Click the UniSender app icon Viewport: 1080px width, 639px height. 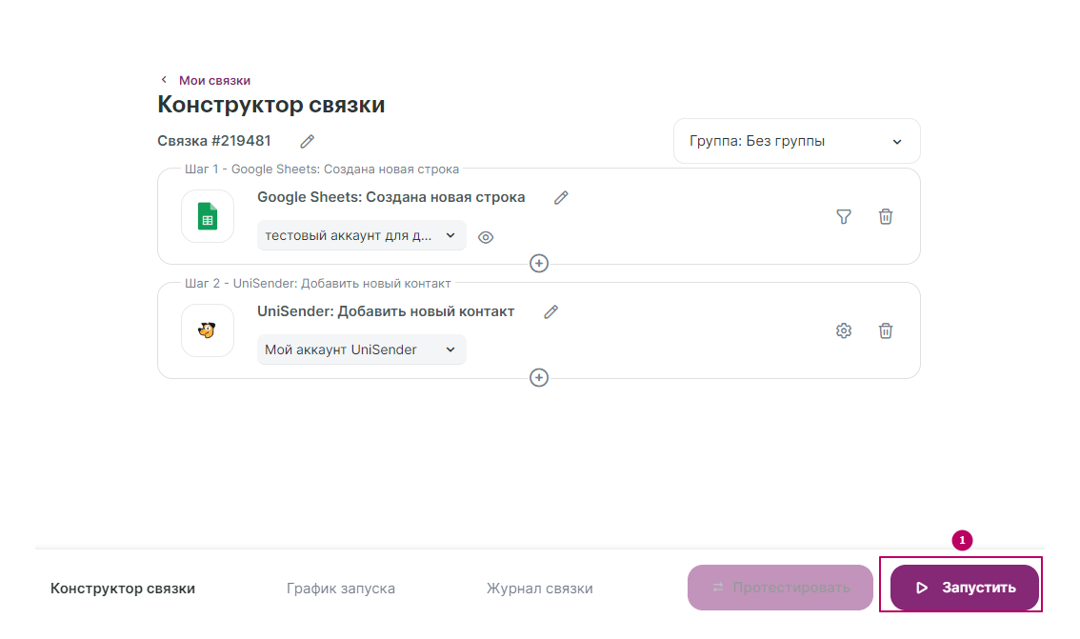click(208, 330)
